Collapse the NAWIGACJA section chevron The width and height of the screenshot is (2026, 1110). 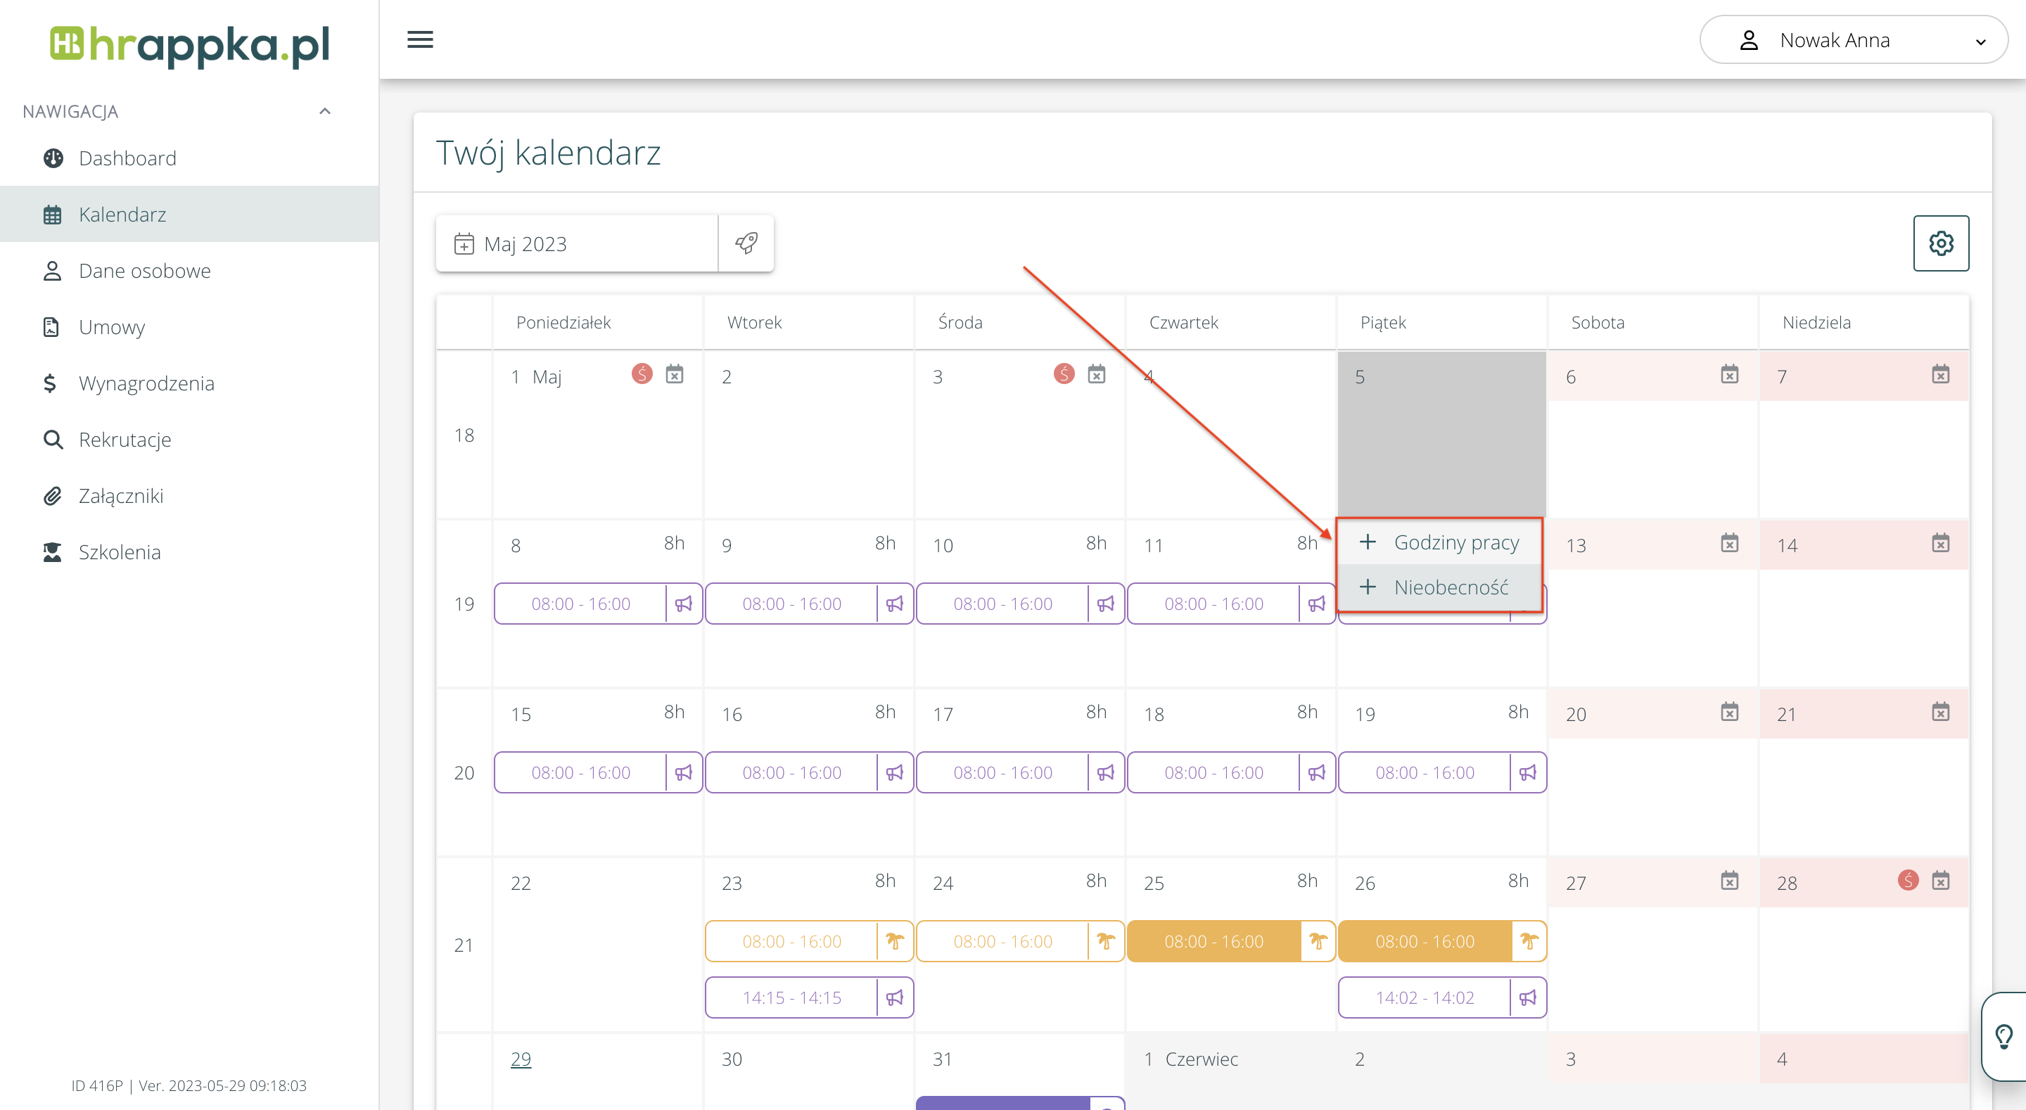[325, 111]
